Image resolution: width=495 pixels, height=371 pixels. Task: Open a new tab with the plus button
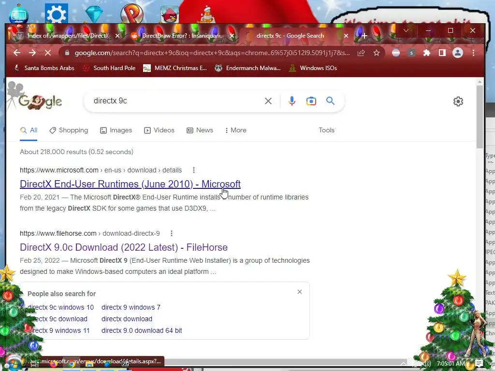click(364, 36)
